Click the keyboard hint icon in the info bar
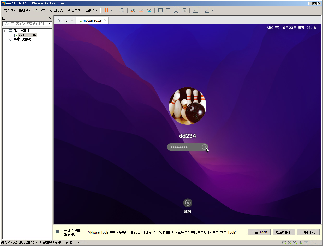This screenshot has height=246, width=323. point(57,232)
